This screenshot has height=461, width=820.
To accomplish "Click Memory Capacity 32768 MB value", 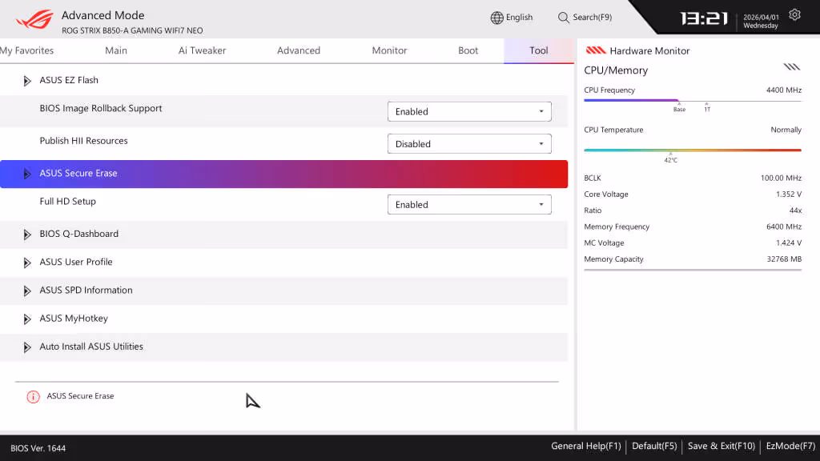I will point(784,259).
